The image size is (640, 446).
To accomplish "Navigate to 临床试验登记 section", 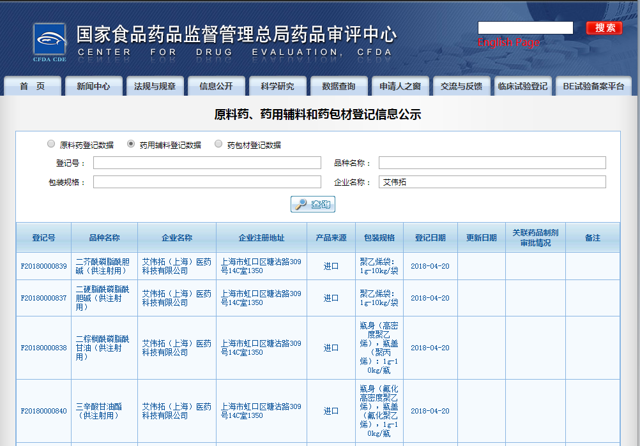I will click(522, 85).
